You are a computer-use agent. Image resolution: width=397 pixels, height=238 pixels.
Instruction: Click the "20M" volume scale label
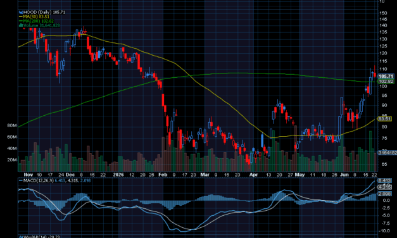tap(12, 160)
